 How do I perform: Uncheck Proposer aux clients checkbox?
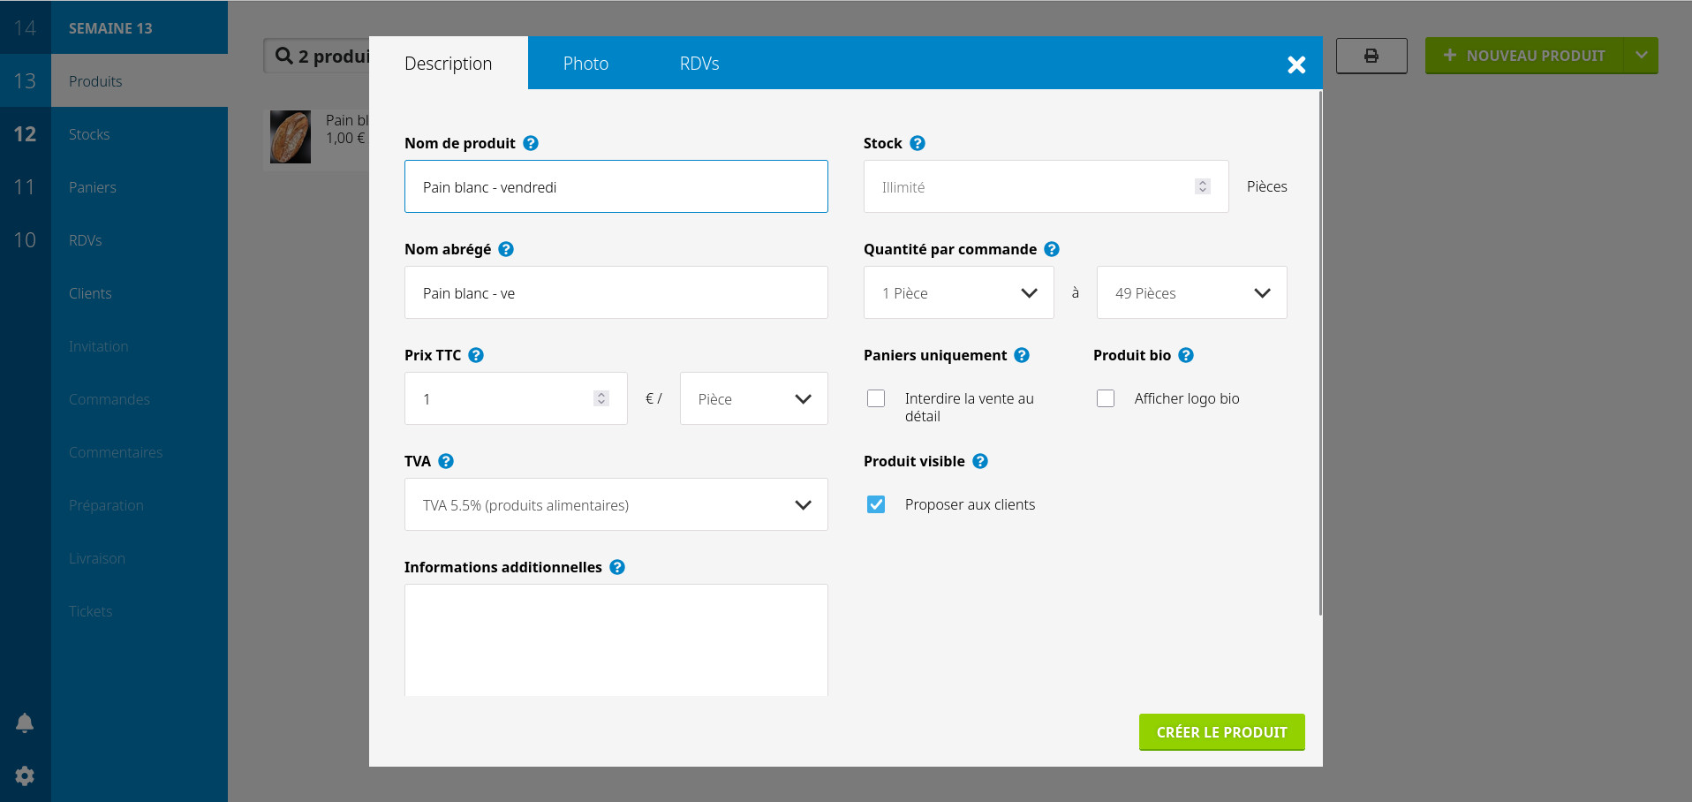point(876,504)
